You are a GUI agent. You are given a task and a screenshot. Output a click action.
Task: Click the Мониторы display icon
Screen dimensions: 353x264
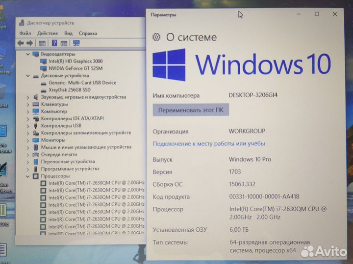(36, 140)
